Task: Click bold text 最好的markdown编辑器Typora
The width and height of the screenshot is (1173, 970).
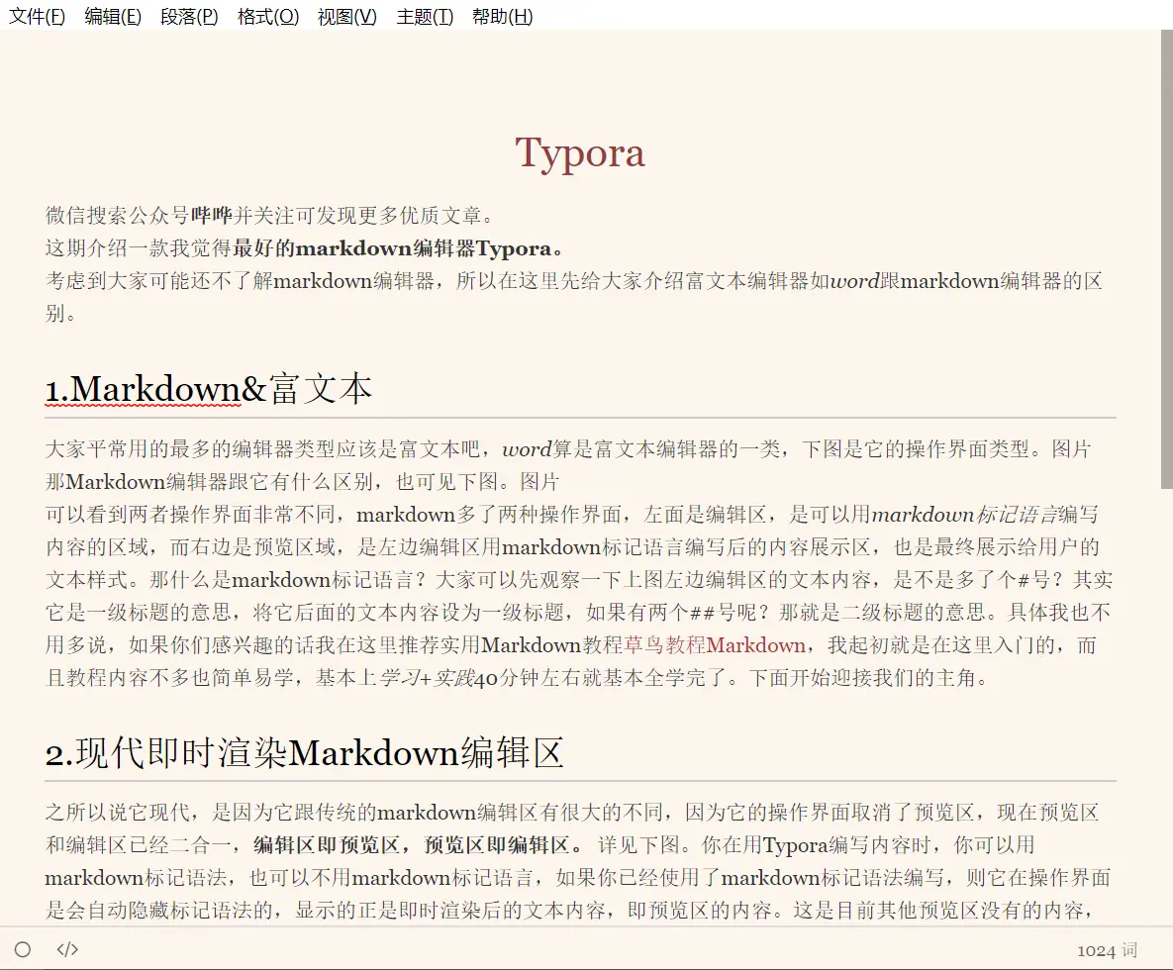Action: point(392,247)
